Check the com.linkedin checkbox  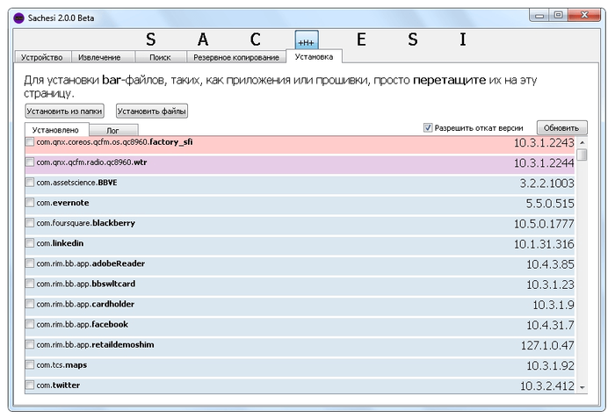[x=30, y=243]
